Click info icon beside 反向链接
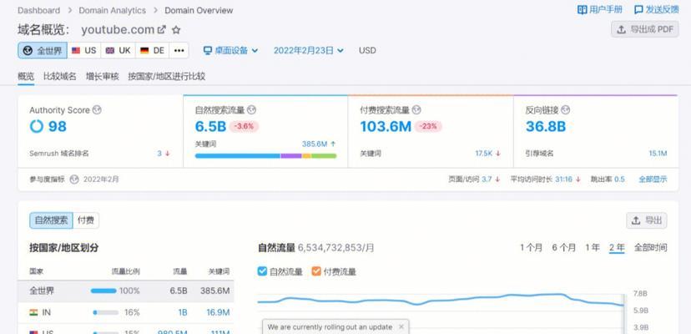Image resolution: width=691 pixels, height=334 pixels. (x=566, y=110)
